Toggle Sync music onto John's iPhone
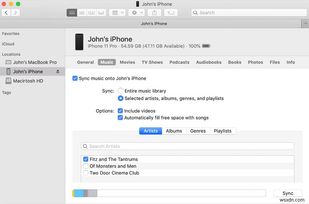Image resolution: width=309 pixels, height=204 pixels. tap(75, 78)
